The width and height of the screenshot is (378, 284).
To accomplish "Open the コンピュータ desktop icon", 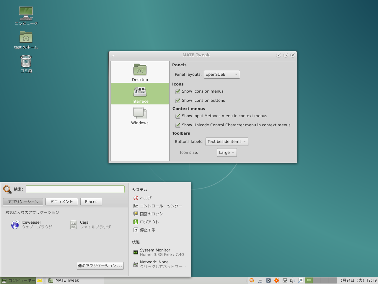I will (x=26, y=16).
